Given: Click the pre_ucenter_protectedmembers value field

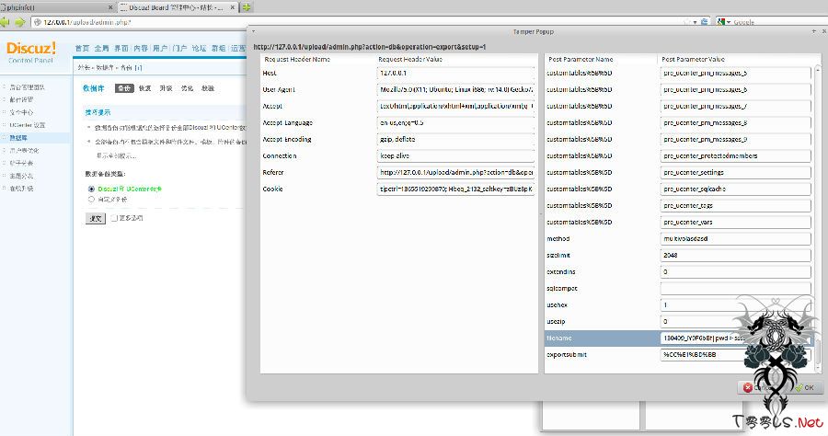Looking at the screenshot, I should tap(736, 156).
